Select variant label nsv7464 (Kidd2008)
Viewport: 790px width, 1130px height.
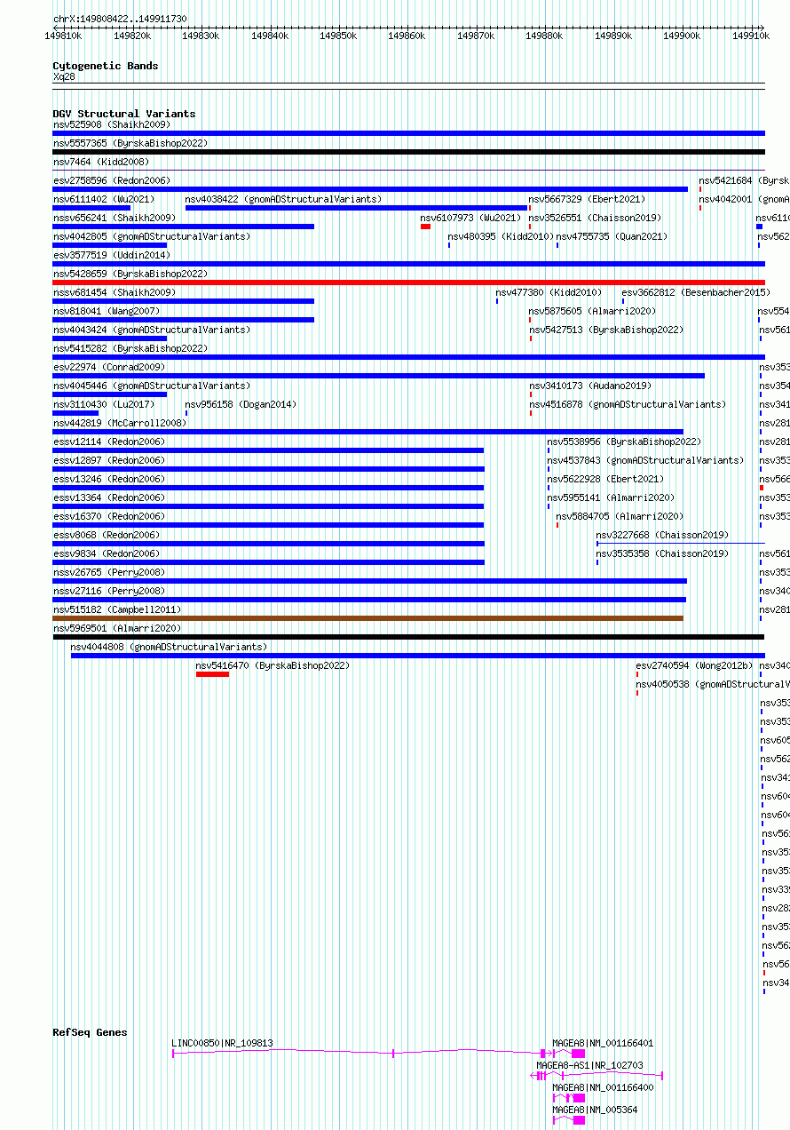[101, 162]
